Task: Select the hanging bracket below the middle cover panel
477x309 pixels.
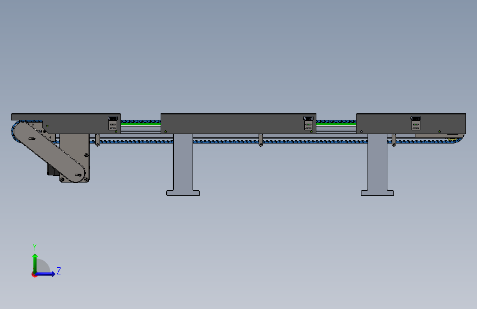Action: point(261,140)
